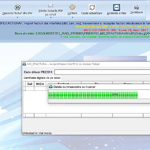Screen dimensions: 150x150
Task: Click the icon in the Datele dumneavoastra popup
Action: point(51,87)
